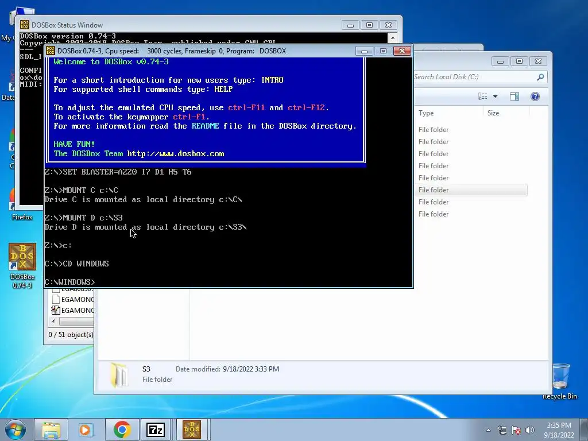The width and height of the screenshot is (588, 441).
Task: Close the Explorer Local Disk (C:) window
Action: point(539,61)
